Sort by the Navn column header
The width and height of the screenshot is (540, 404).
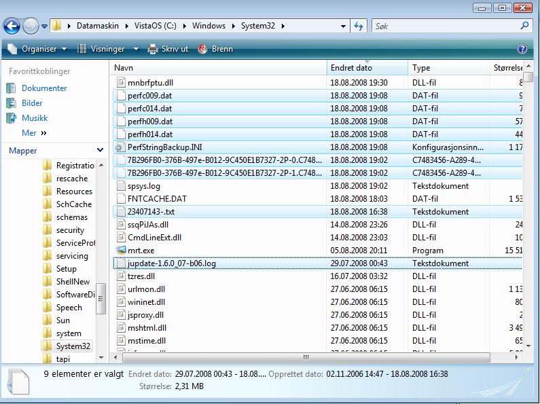219,68
